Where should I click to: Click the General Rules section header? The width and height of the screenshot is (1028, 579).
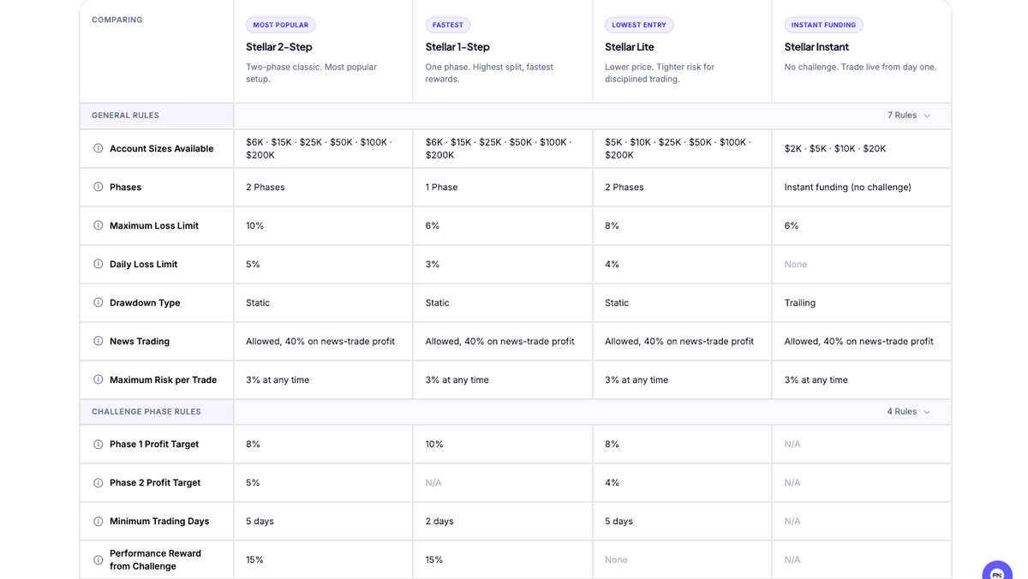125,116
